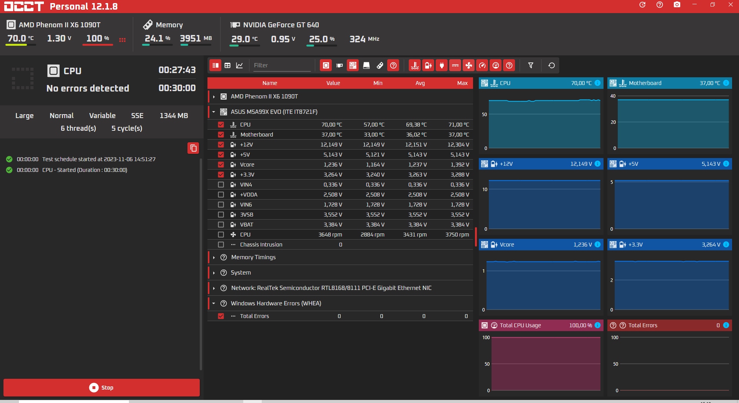Copy the test log with the clipboard icon

(193, 148)
